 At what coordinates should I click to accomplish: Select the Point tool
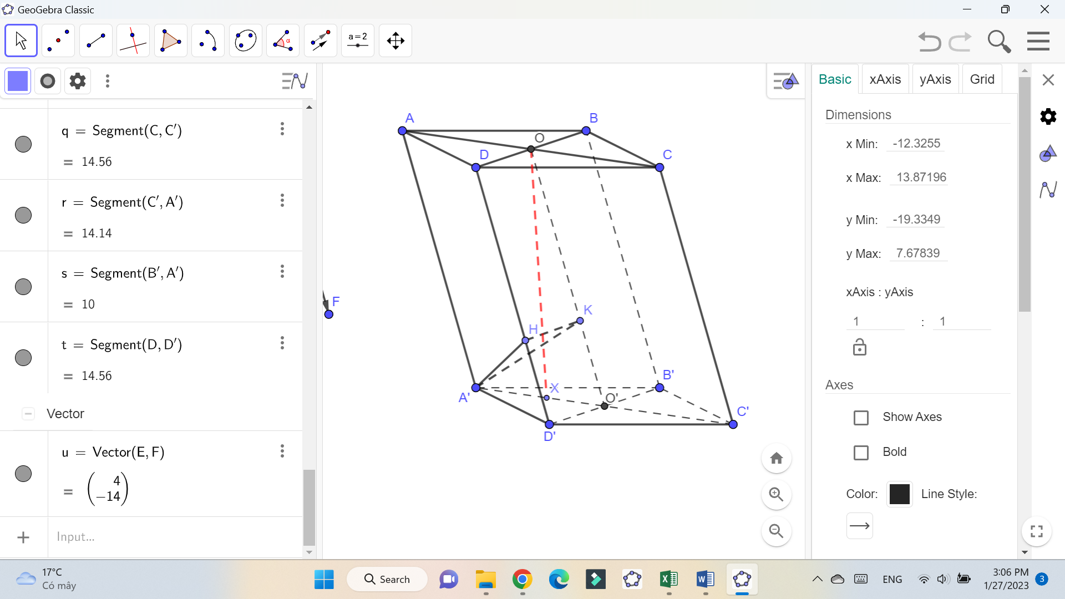point(58,40)
